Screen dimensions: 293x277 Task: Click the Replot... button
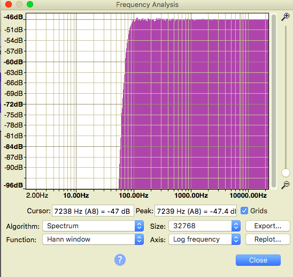tap(267, 239)
